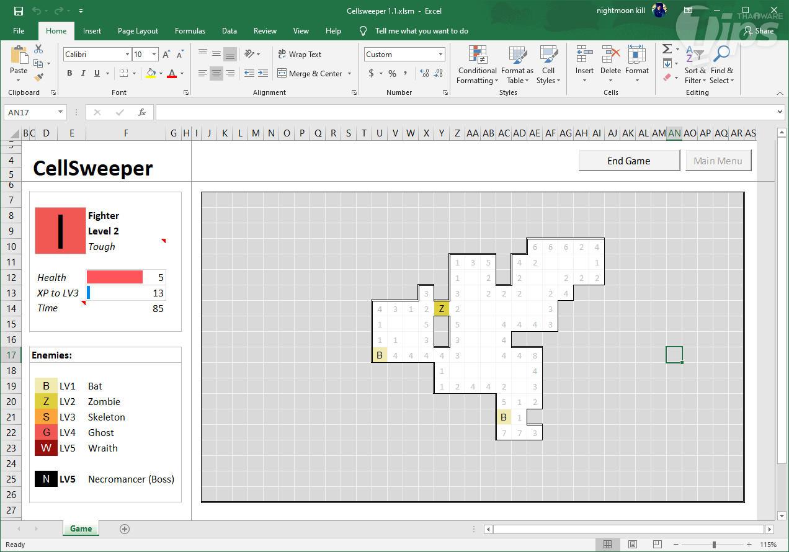Open the Find & Select magnifier icon

(x=722, y=56)
